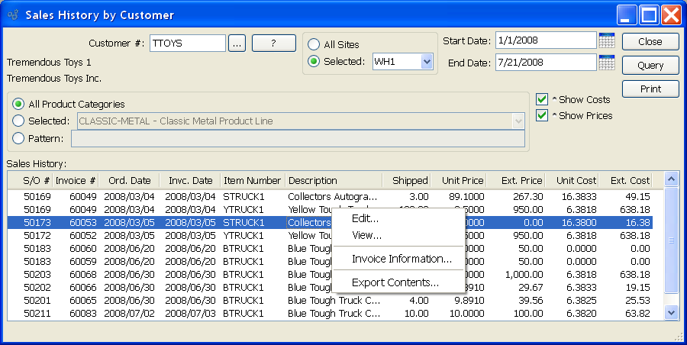Click the customer search question mark button
687x345 pixels.
coord(274,44)
